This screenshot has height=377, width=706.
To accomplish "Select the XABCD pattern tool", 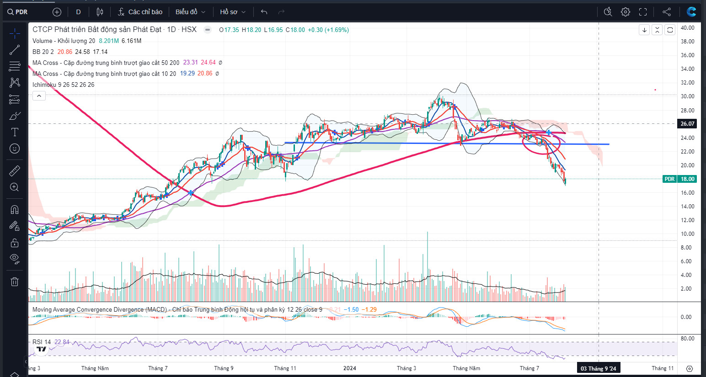I will pos(15,83).
